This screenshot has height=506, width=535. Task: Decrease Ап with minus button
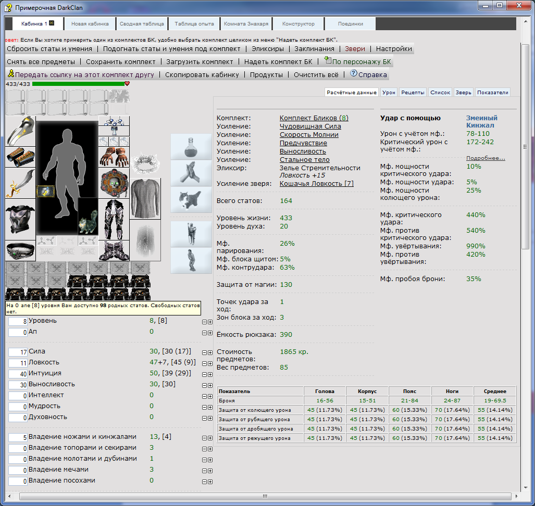pos(204,333)
